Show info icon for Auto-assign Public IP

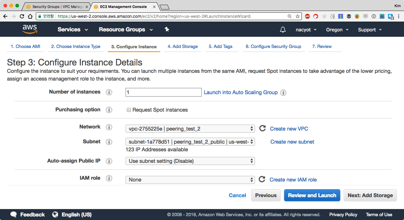109,161
